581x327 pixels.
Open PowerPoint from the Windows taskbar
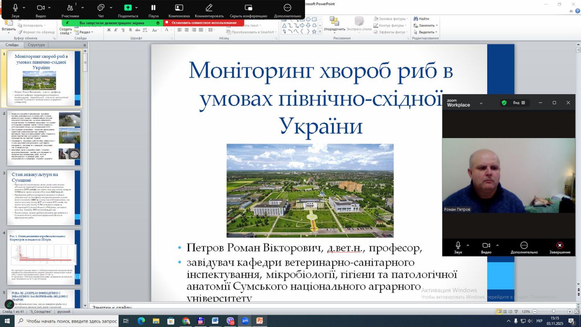pos(260,321)
